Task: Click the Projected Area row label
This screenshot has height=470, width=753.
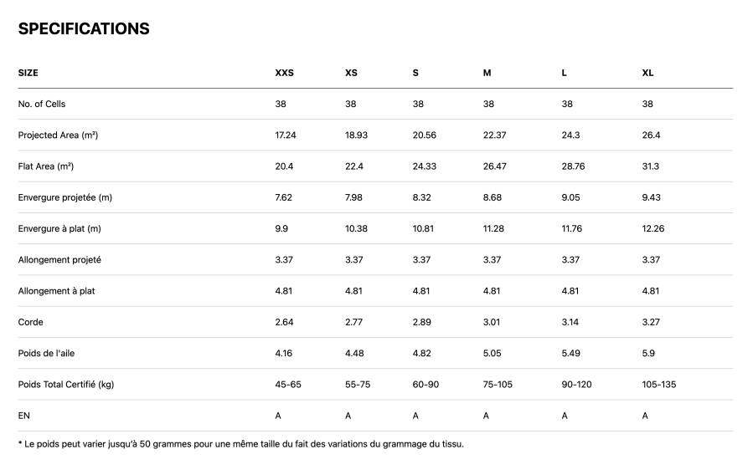Action: pyautogui.click(x=58, y=135)
